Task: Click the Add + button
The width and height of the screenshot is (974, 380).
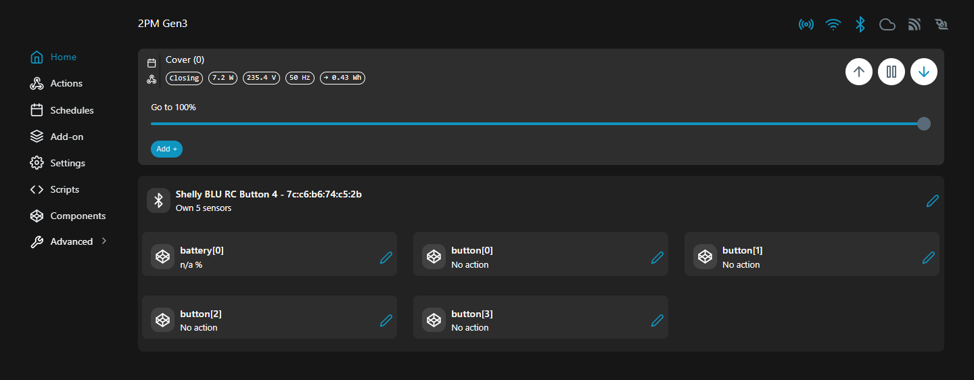Action: (166, 149)
